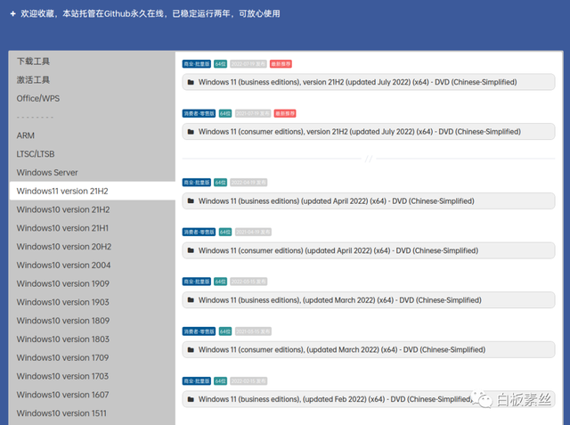Image resolution: width=570 pixels, height=425 pixels.
Task: Select Office/WPS in the sidebar
Action: [38, 98]
